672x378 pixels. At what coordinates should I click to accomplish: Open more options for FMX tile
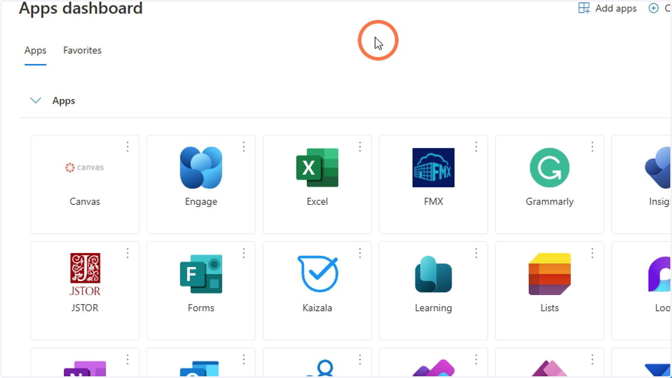[476, 147]
